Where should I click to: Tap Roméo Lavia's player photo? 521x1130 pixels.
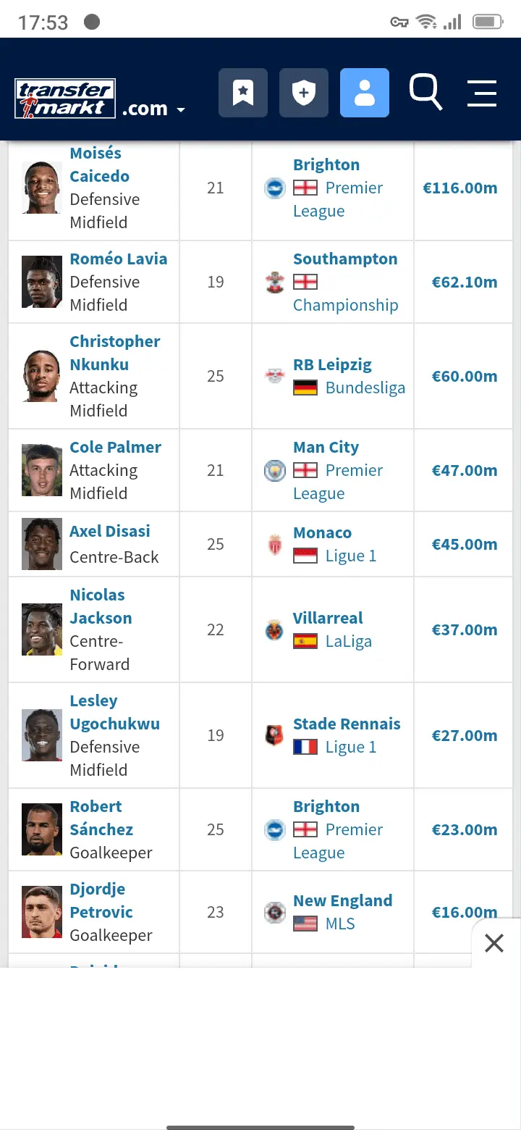[42, 282]
